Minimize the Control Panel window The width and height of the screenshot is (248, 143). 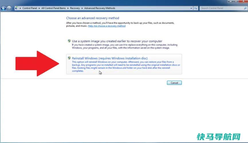coord(231,1)
